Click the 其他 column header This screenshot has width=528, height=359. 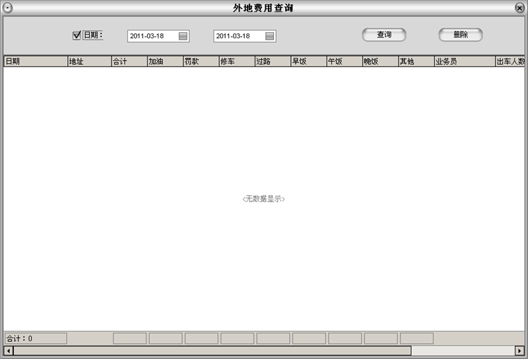[416, 61]
